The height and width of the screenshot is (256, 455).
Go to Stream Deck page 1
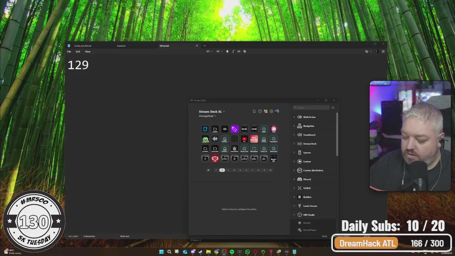point(216,170)
